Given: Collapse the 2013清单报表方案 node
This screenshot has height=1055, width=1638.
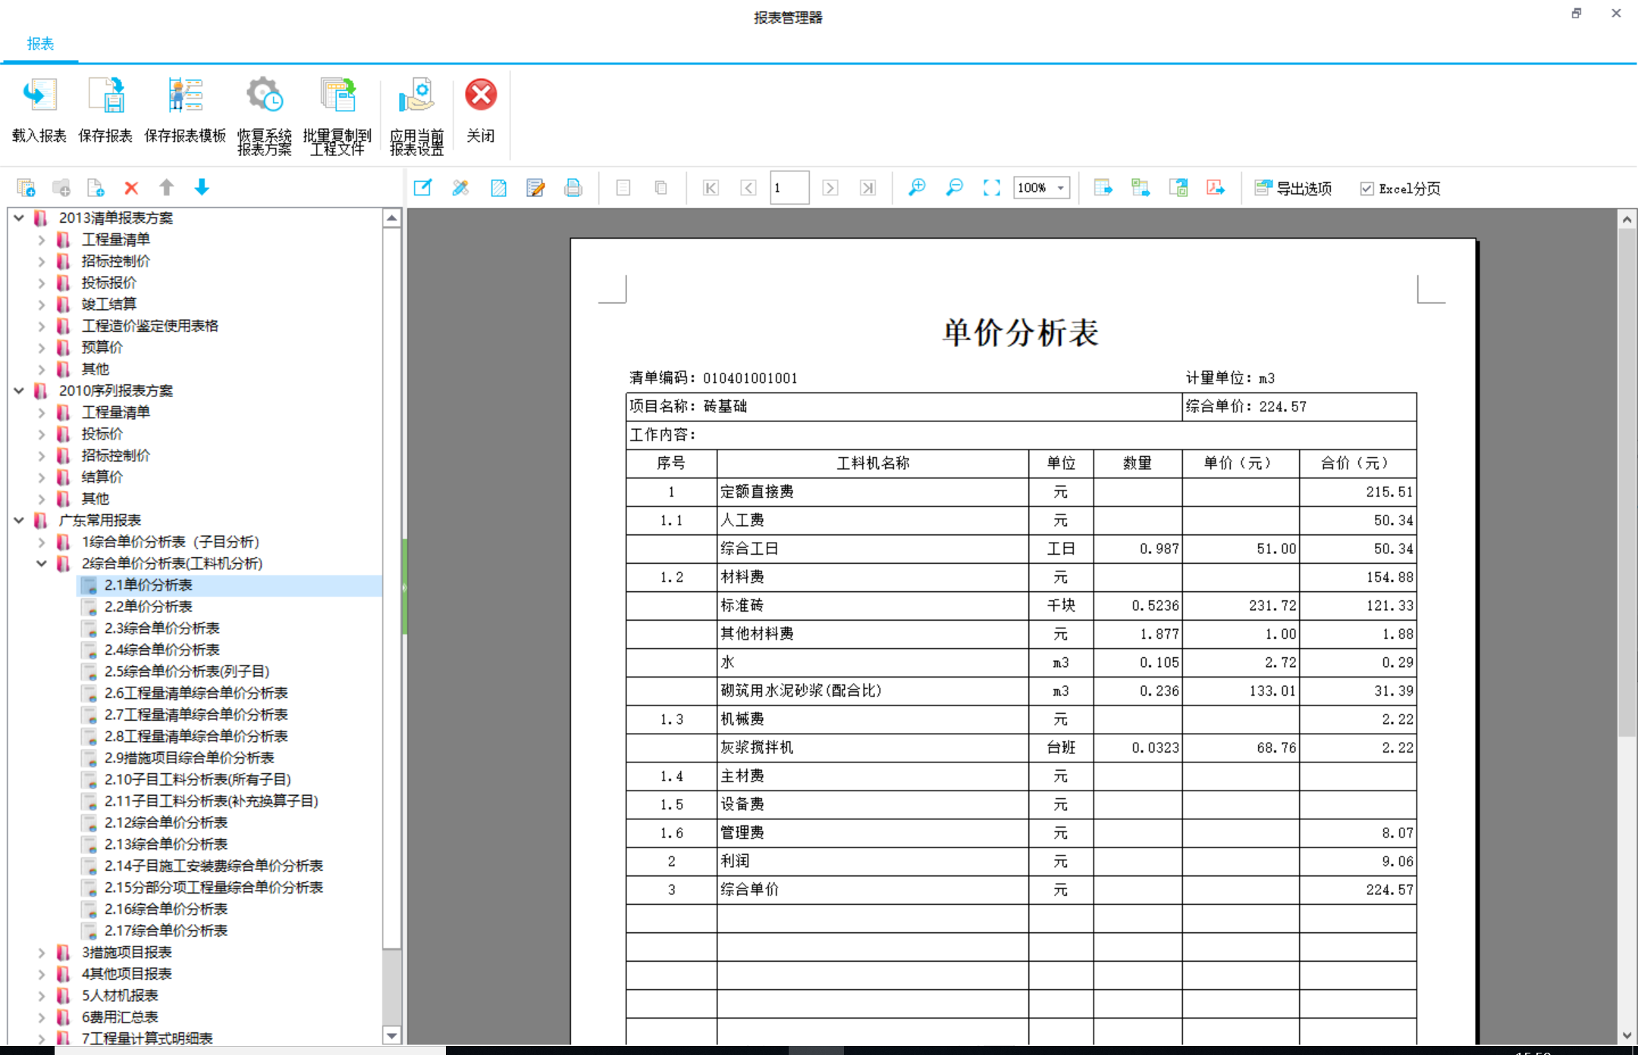Looking at the screenshot, I should click(x=19, y=218).
